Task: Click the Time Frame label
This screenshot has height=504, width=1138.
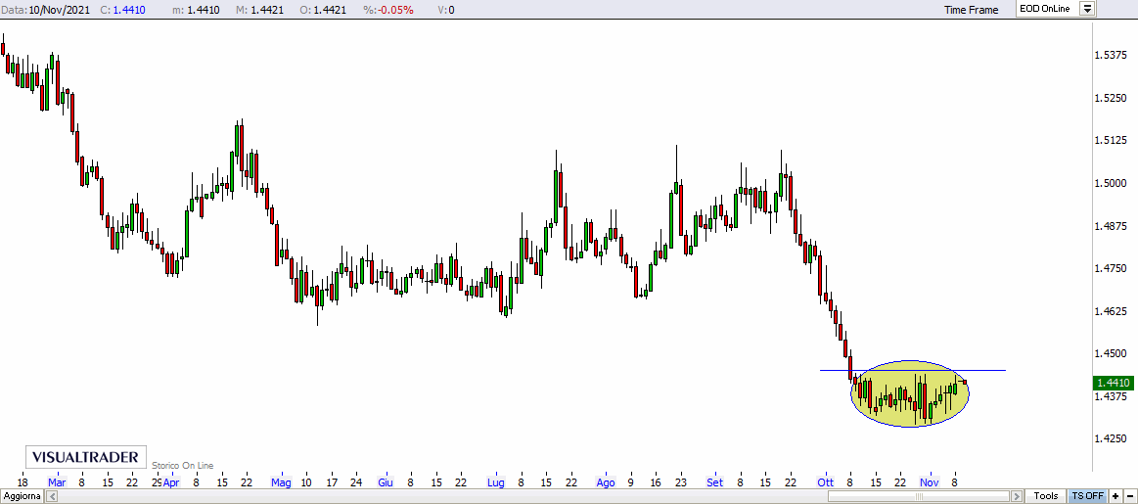Action: click(971, 10)
